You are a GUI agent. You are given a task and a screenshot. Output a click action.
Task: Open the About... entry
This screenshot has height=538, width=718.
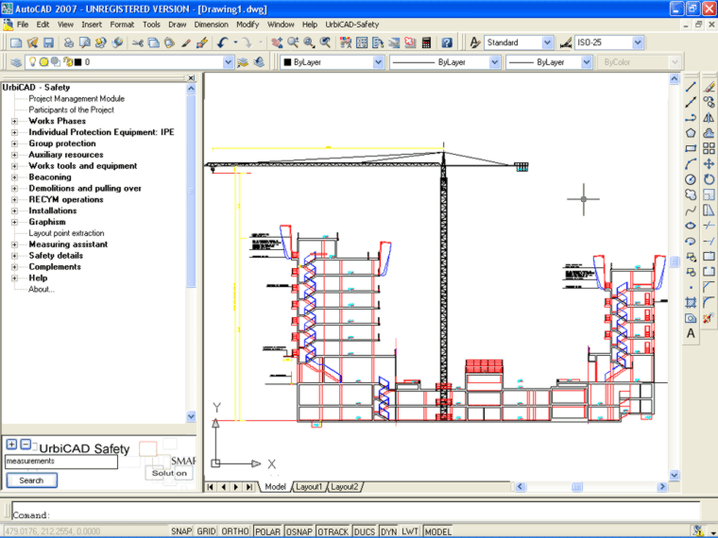[x=42, y=289]
